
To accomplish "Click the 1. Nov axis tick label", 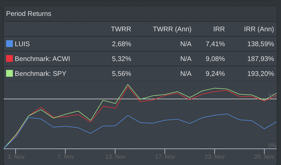I will click(16, 157).
